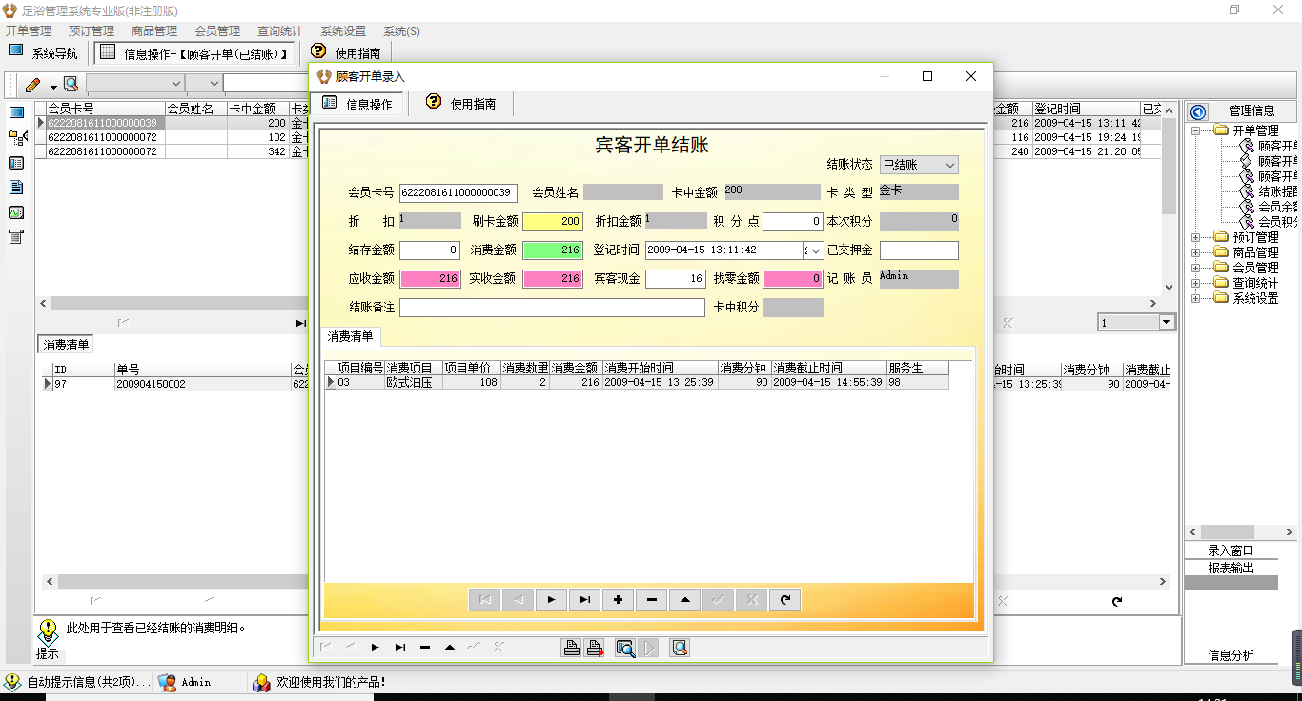Click printer with red arrow icon
This screenshot has width=1302, height=701.
[595, 649]
